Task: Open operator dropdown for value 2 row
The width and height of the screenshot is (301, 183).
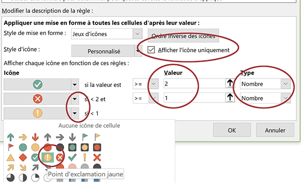Action: 154,84
